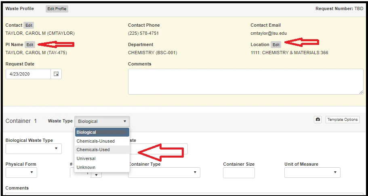Select Chemicals-Used option
Screen dimensions: 368x196
tap(93, 150)
